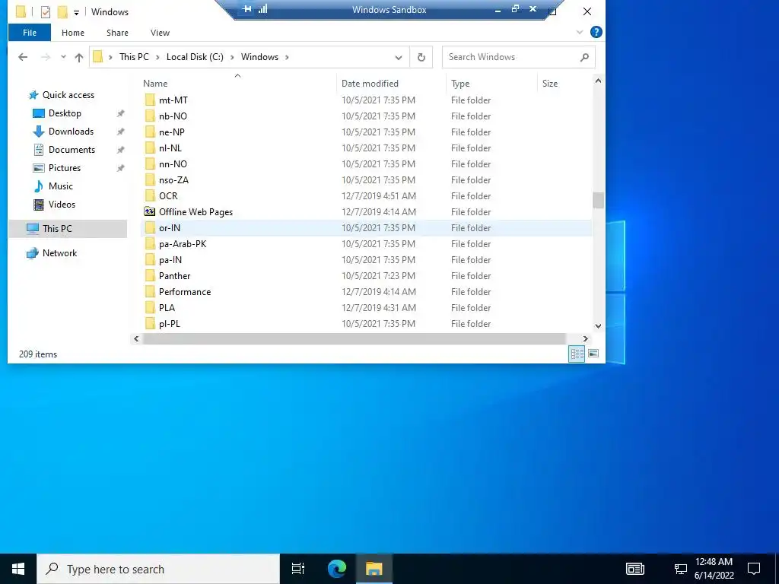Viewport: 779px width, 584px height.
Task: Click the Forward navigation arrow
Action: point(45,57)
